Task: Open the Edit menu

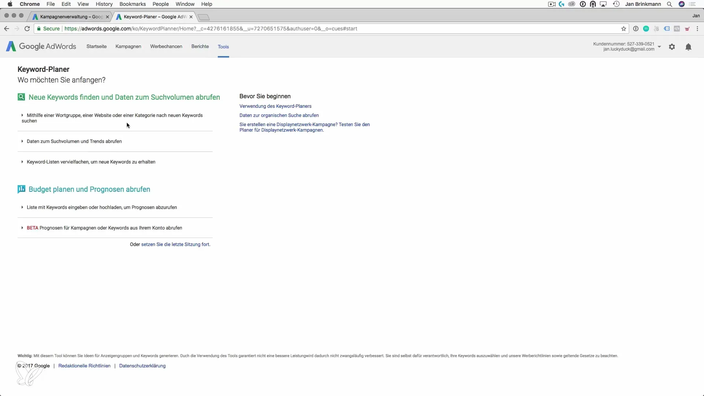Action: 66,4
